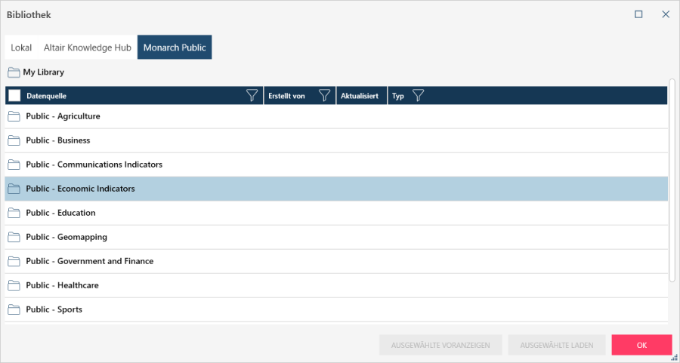
Task: Maximize the Bibliothek dialog window
Action: (638, 14)
